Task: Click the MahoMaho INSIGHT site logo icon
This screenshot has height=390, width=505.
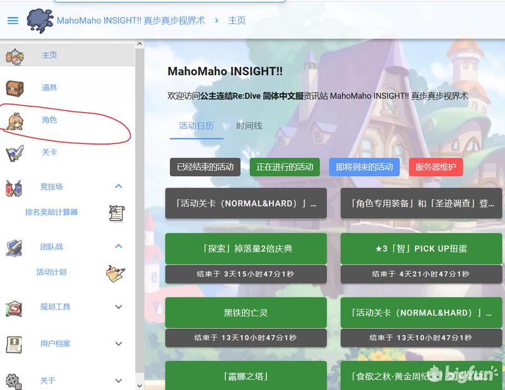Action: [40, 20]
